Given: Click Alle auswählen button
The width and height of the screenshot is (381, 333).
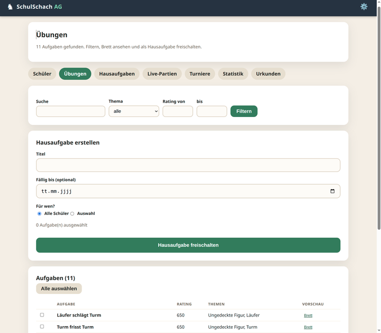Looking at the screenshot, I should (59, 289).
